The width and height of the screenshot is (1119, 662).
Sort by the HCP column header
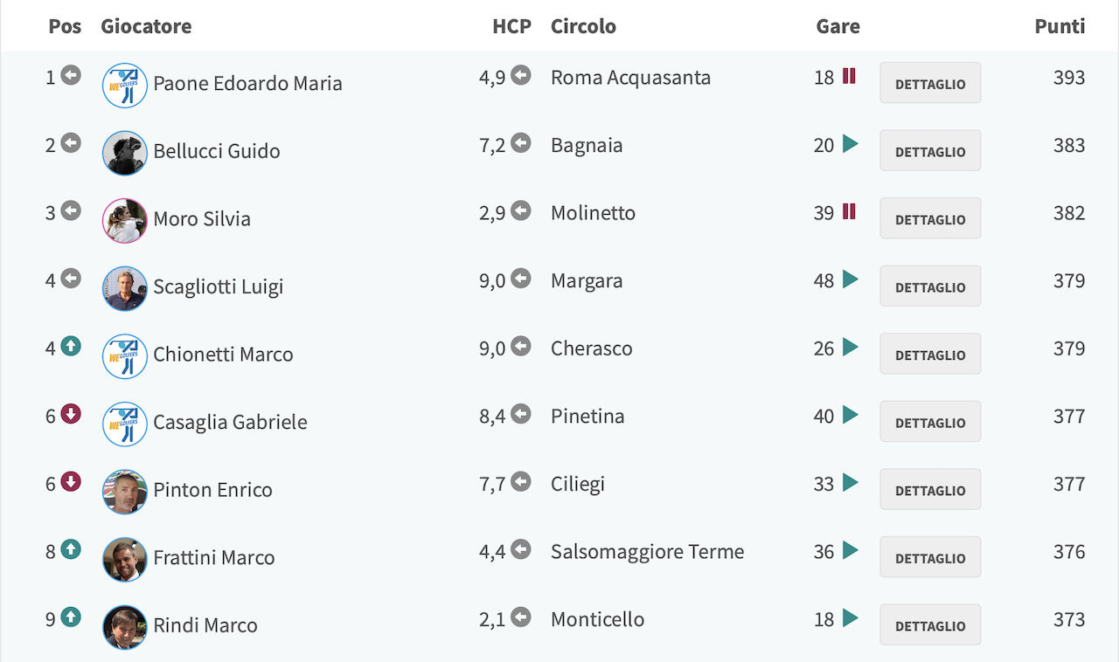[511, 26]
